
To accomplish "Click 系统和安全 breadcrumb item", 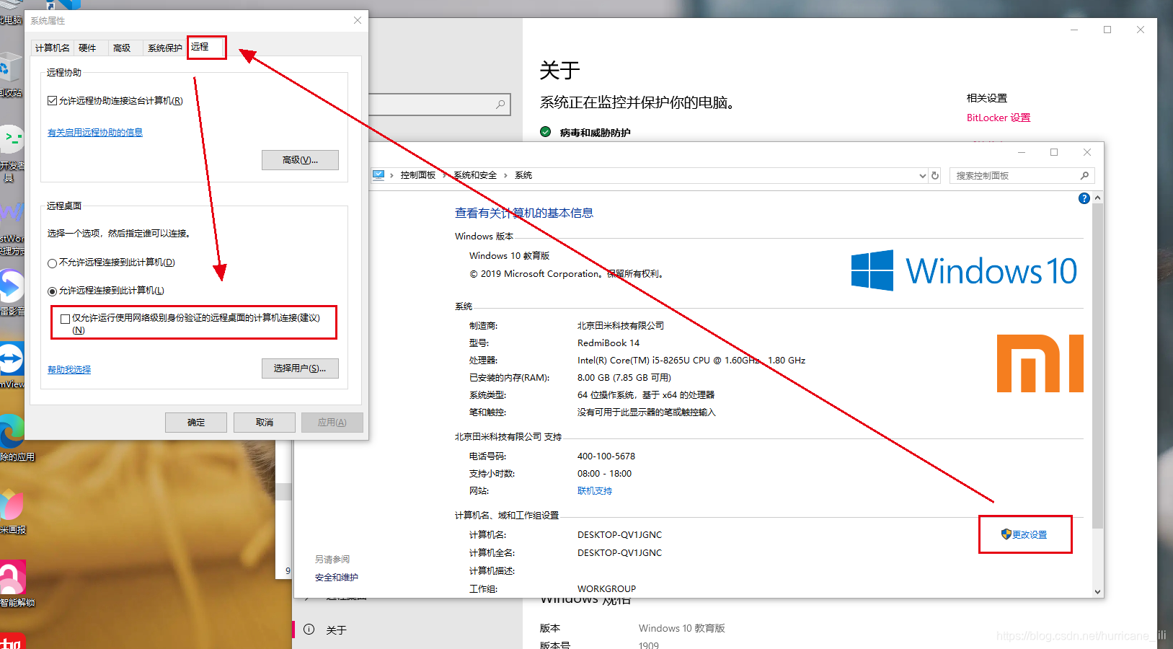I will point(475,175).
